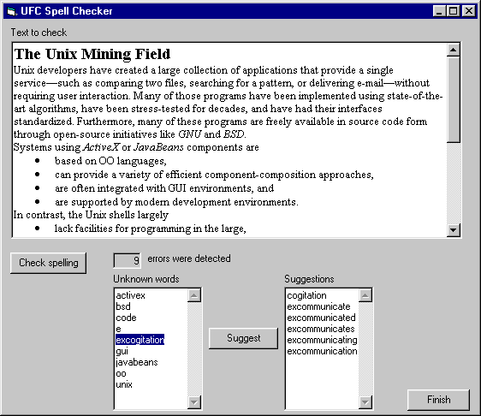
Task: Select the highlighted "excogitation" entry
Action: (140, 340)
